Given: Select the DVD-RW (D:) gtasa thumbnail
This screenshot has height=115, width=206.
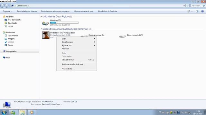Looking at the screenshot, I should [46, 35].
